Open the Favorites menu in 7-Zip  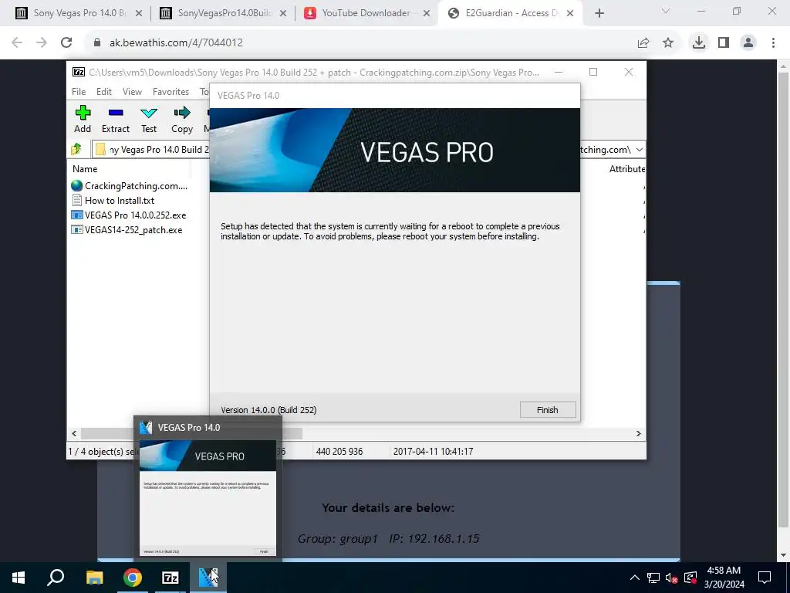170,92
